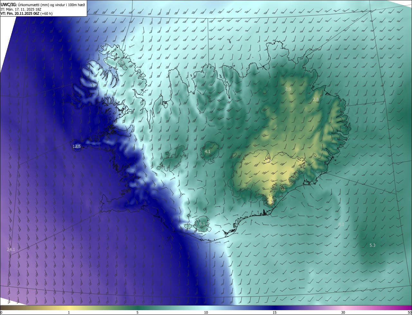Click the 5.3 value label on the map

372,245
